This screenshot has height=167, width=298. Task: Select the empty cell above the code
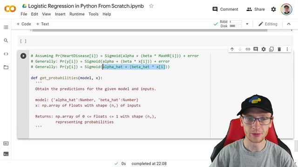pyautogui.click(x=156, y=41)
